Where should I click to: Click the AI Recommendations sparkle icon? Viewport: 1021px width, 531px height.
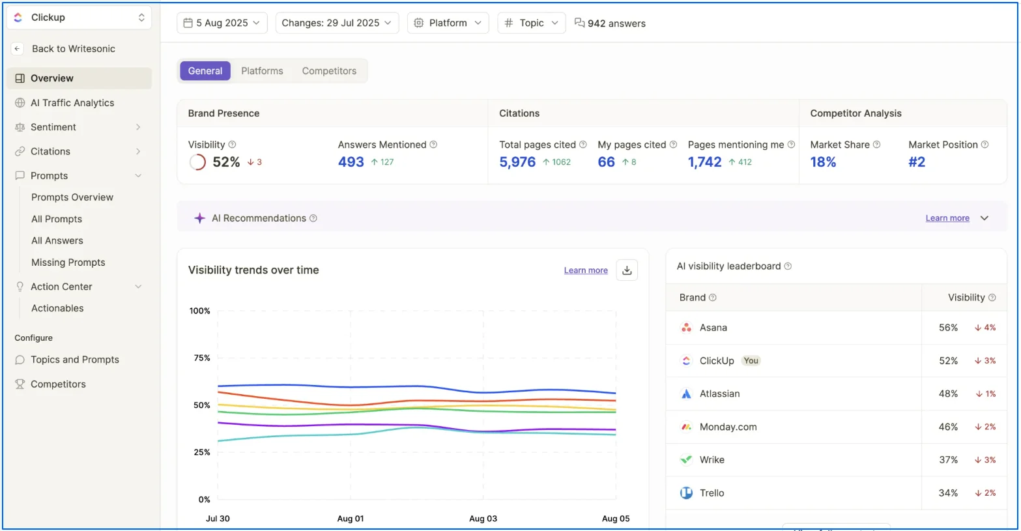click(200, 218)
